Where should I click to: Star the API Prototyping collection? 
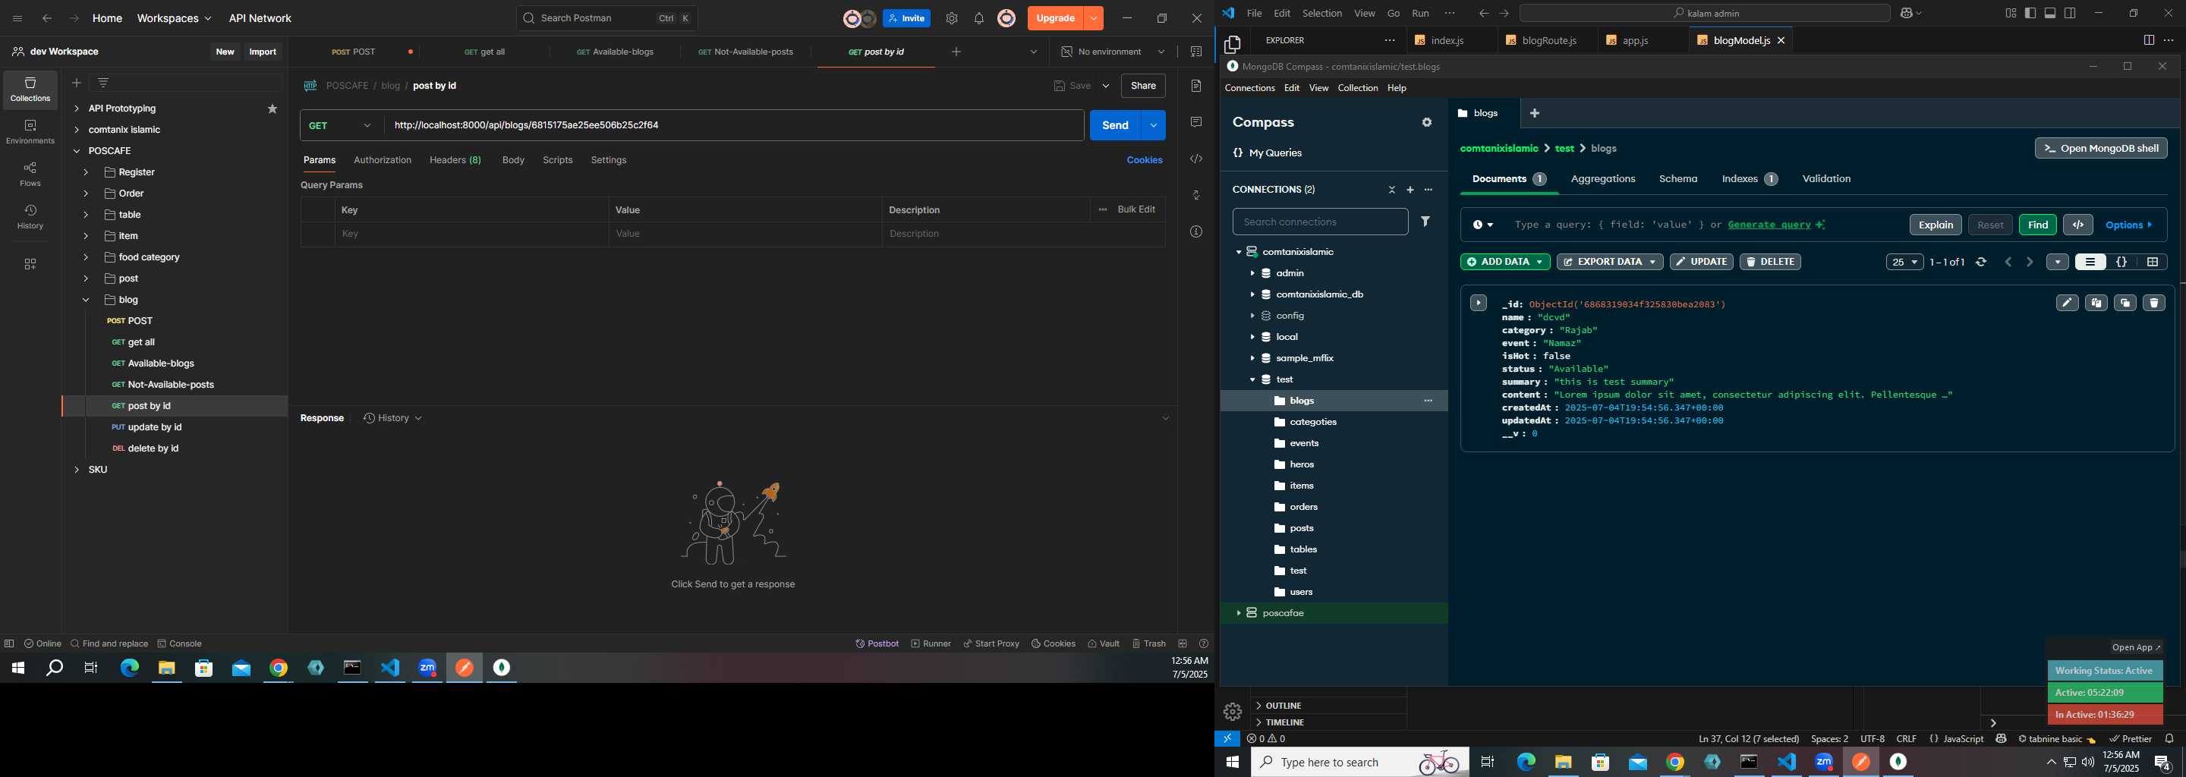click(x=272, y=109)
